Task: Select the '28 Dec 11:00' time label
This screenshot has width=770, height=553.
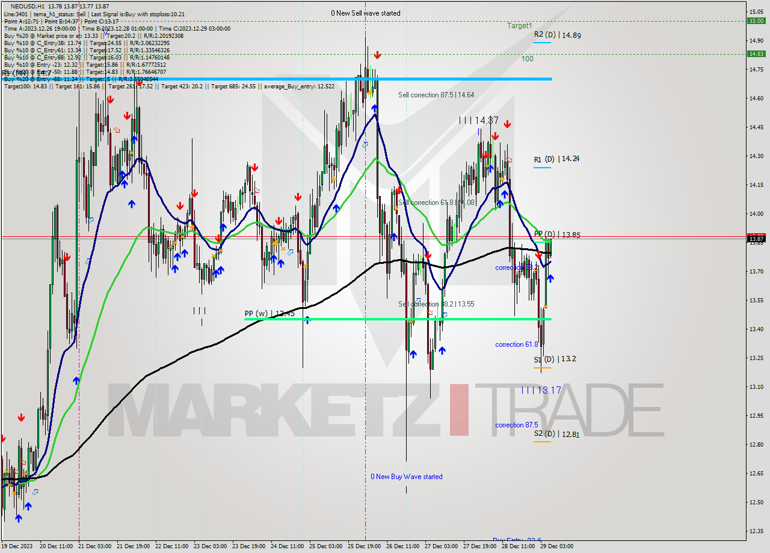Action: [x=519, y=546]
